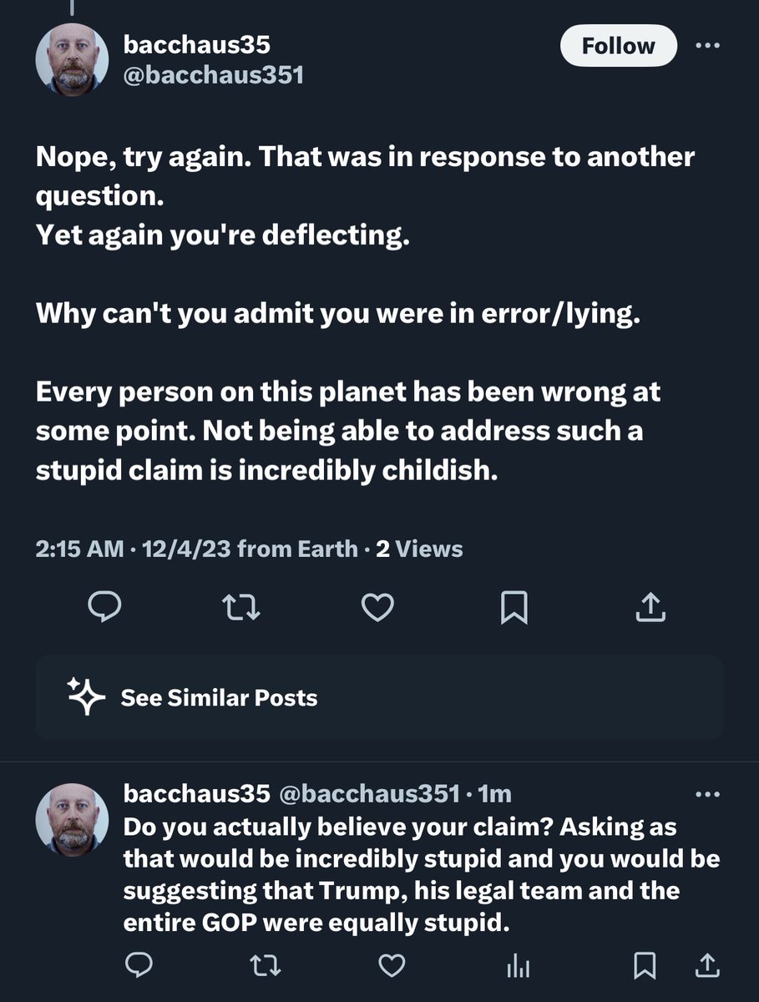
Task: Open more options on the second post
Action: click(707, 794)
